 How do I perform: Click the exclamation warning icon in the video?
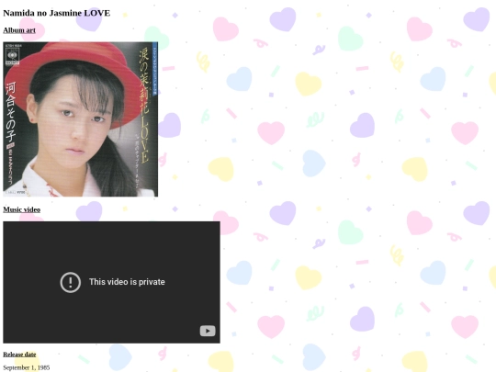tap(70, 282)
